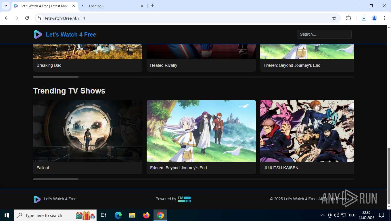Click the taskbar search box
Viewport: 391px width, 221px height.
click(55, 215)
